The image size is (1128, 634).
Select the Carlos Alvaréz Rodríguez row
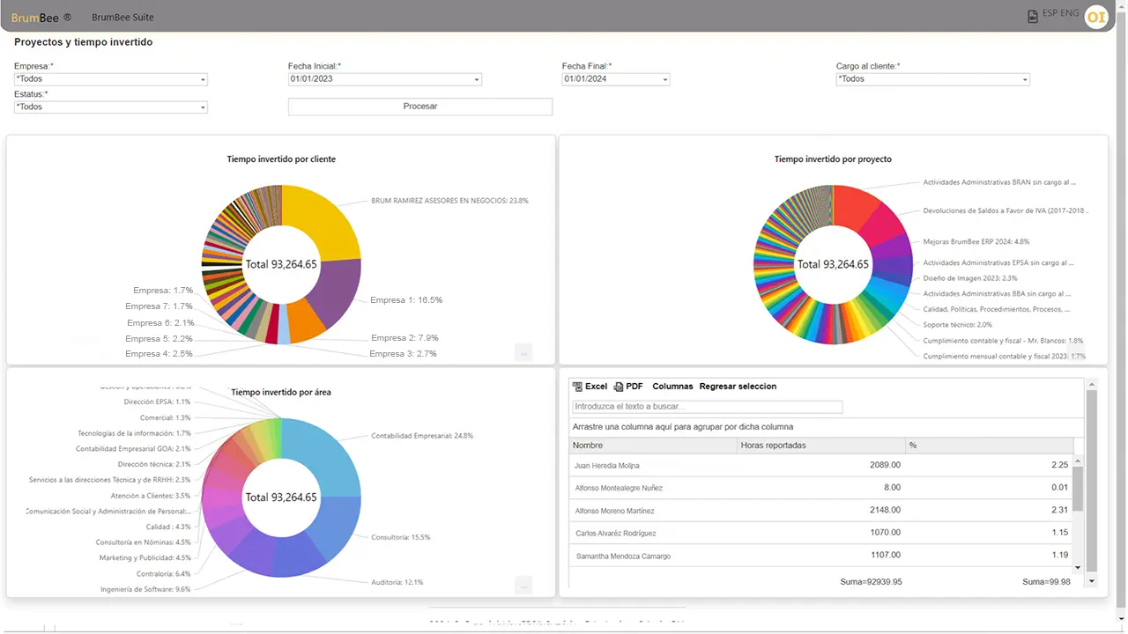point(821,533)
